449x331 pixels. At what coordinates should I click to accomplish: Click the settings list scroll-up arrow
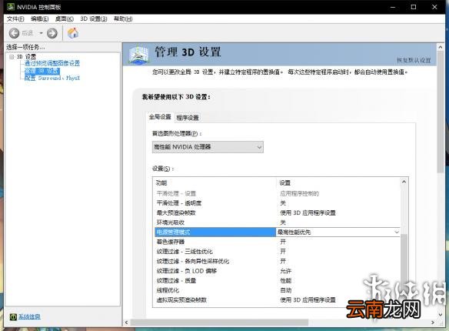point(404,182)
